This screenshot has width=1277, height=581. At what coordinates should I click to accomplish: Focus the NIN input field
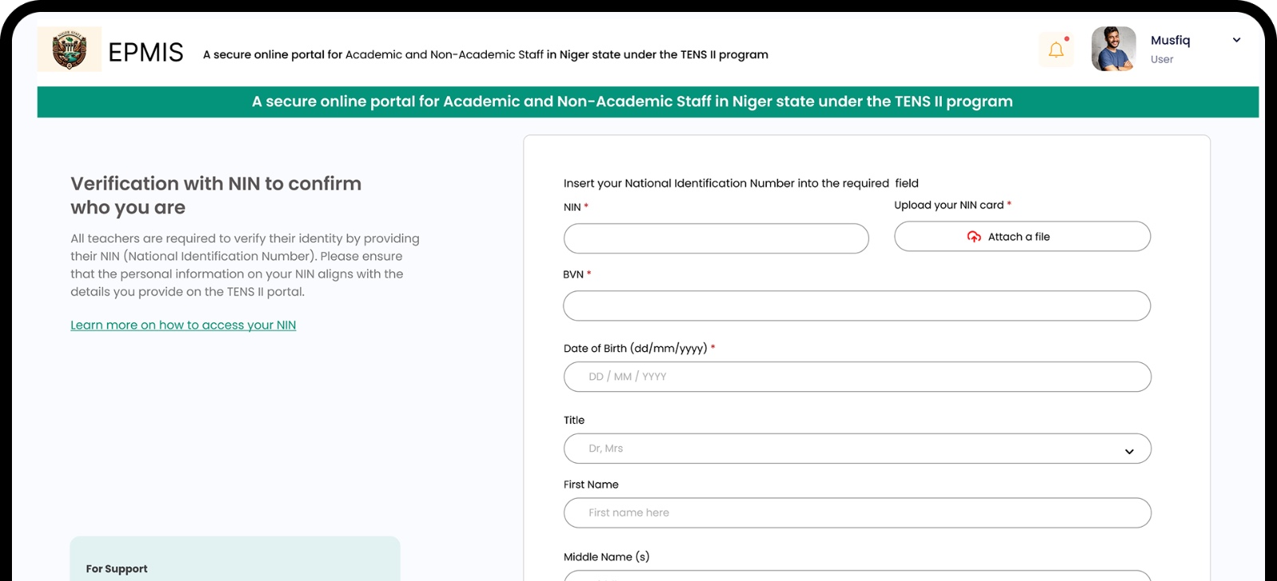point(716,239)
